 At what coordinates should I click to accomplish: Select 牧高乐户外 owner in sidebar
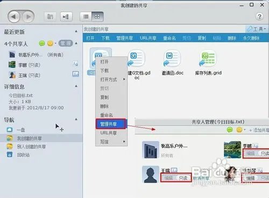tap(36, 55)
